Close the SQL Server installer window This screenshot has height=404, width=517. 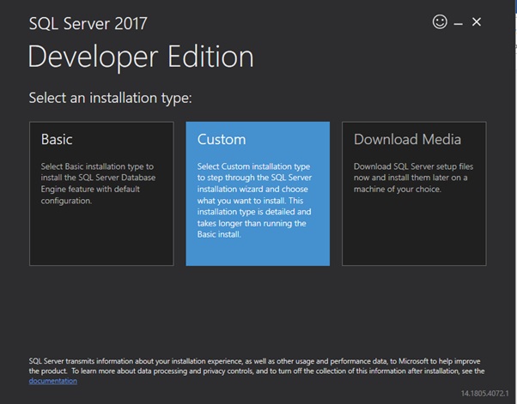point(477,22)
